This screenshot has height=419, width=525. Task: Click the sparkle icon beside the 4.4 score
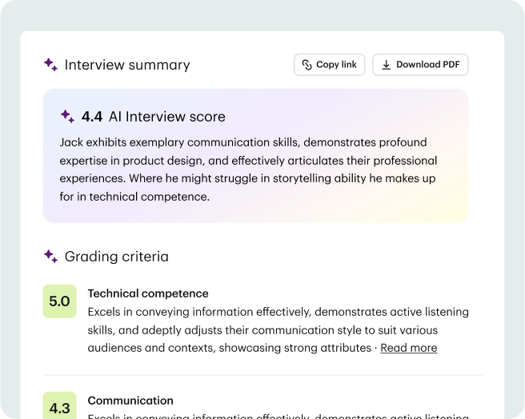tap(67, 117)
